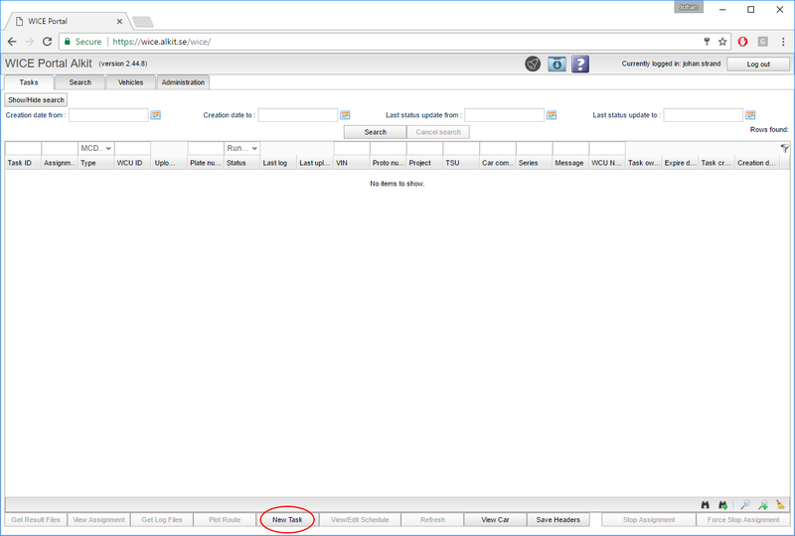Switch to the Vehicles tab
795x536 pixels.
[130, 82]
